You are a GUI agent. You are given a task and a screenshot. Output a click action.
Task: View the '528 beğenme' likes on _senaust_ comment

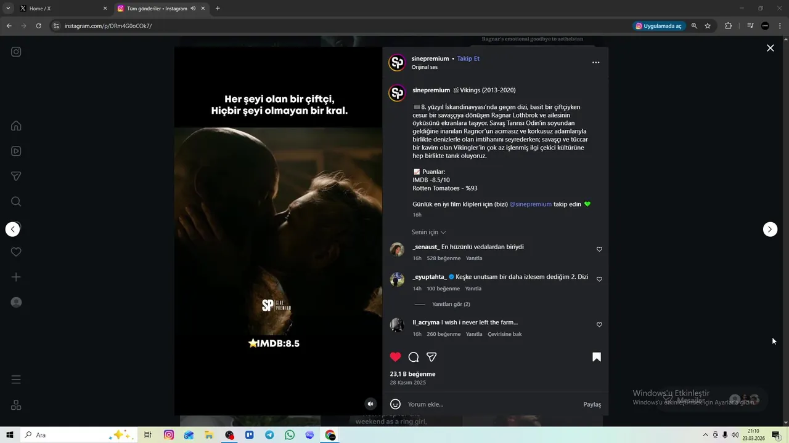[x=444, y=258]
